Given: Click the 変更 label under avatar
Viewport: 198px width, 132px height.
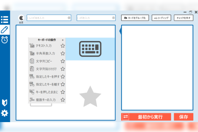Looking at the screenshot, I should pos(21,22).
